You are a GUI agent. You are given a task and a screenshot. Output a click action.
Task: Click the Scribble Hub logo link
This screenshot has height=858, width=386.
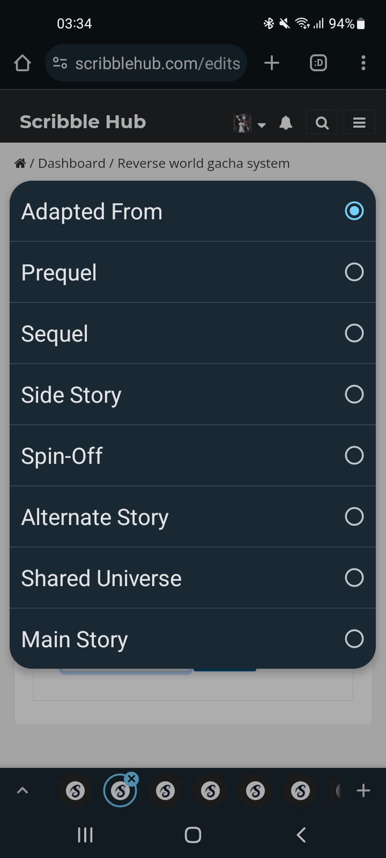click(83, 122)
